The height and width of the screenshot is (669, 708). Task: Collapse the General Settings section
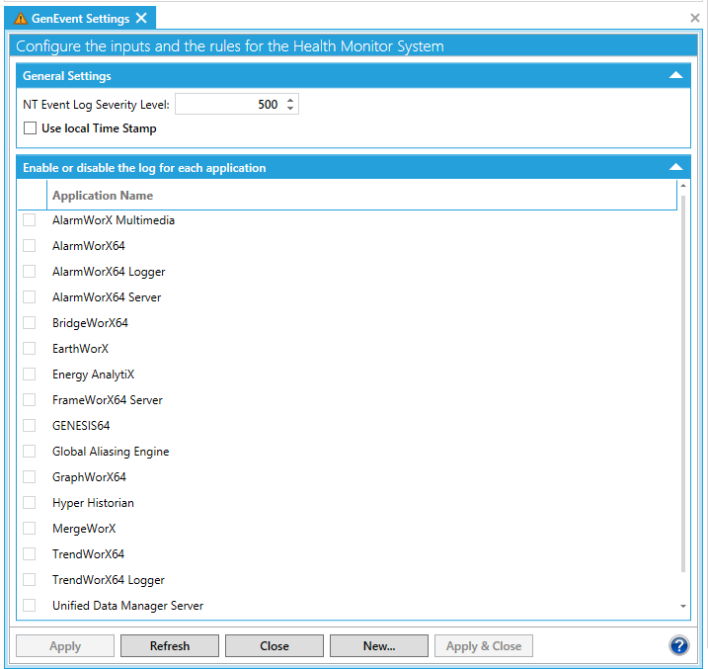[675, 76]
